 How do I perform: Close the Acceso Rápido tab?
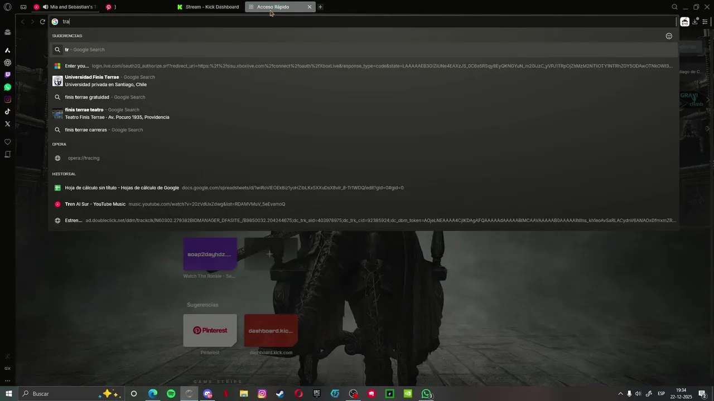(310, 7)
